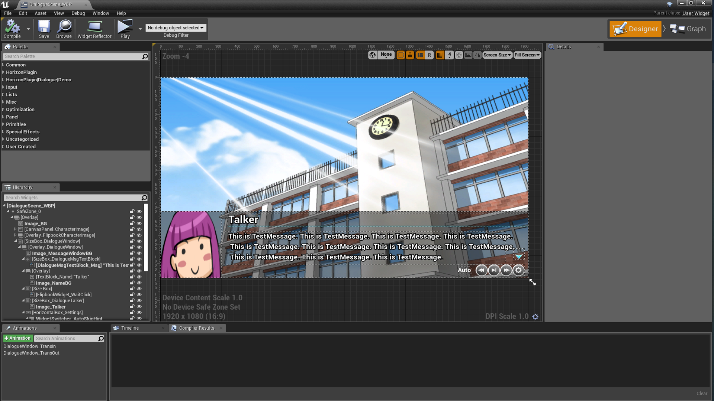Toggle visibility of Image_BG layer
The width and height of the screenshot is (714, 401).
point(139,223)
